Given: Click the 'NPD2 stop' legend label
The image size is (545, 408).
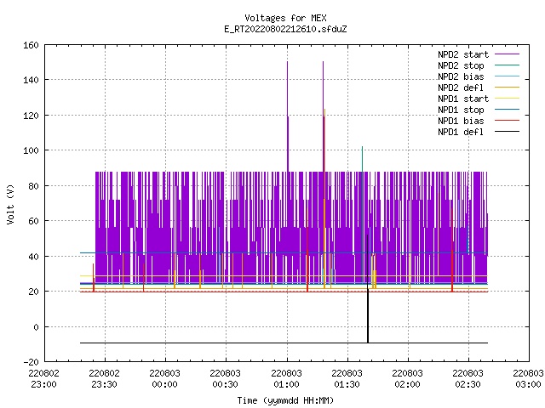Looking at the screenshot, I should (461, 65).
